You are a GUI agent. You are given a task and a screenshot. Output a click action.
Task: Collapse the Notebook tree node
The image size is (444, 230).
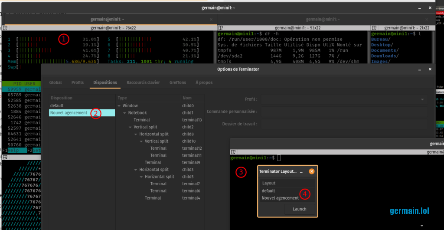point(124,113)
